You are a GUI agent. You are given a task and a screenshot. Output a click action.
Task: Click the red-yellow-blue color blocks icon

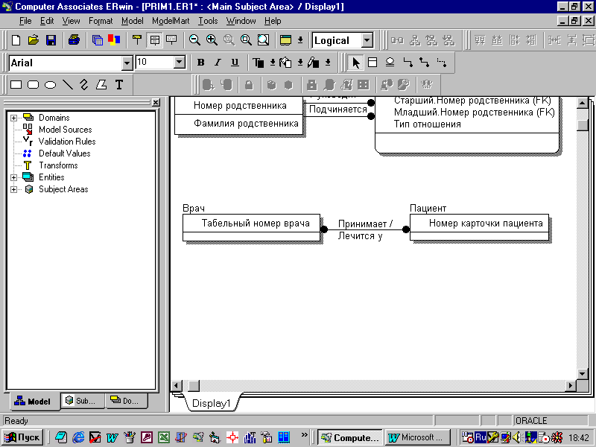114,40
